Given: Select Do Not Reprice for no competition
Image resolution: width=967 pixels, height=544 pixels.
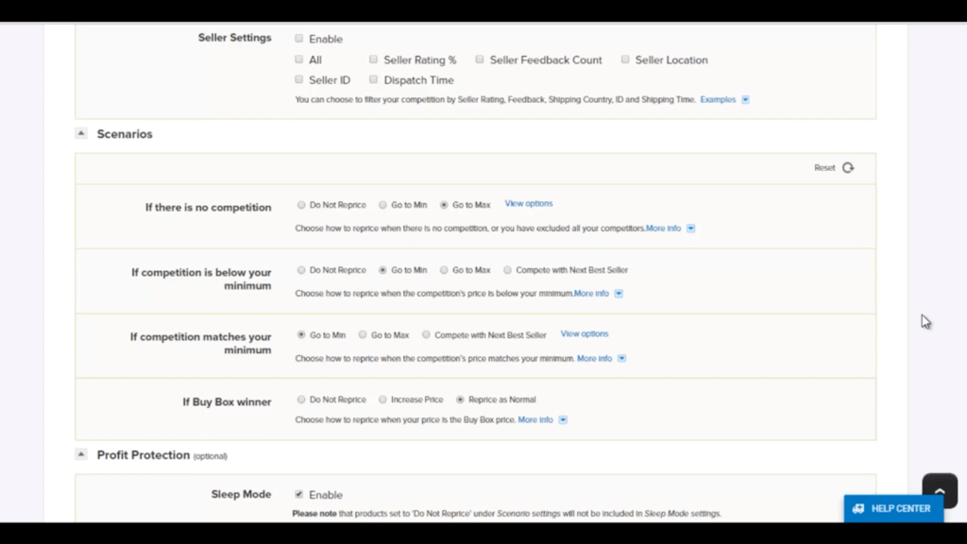Looking at the screenshot, I should [301, 205].
